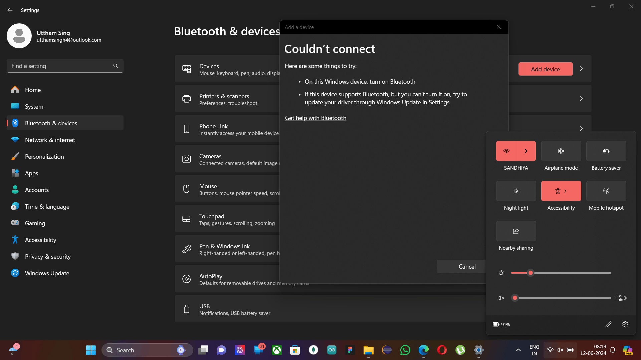This screenshot has height=360, width=641.
Task: Open Network & internet settings section
Action: tap(50, 140)
